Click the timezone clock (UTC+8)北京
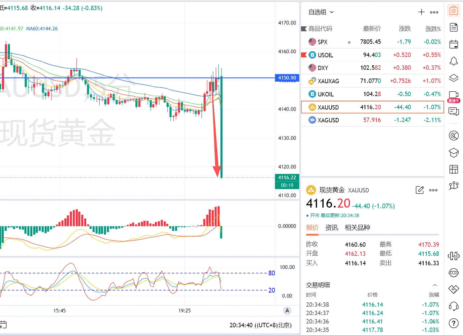 [x=261, y=325]
